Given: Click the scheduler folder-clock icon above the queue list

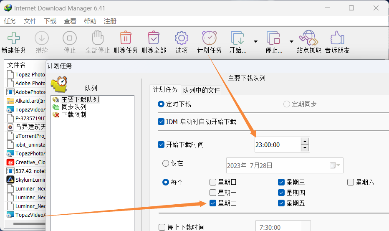Looking at the screenshot, I should pyautogui.click(x=59, y=85).
